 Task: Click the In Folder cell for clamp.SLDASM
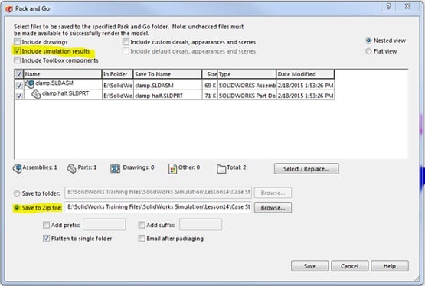click(118, 85)
